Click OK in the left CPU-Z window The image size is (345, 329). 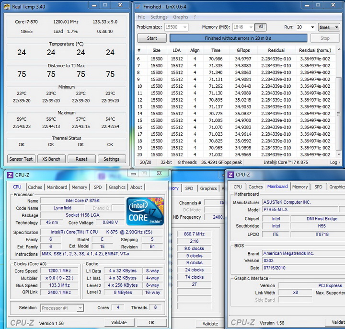[x=151, y=323]
